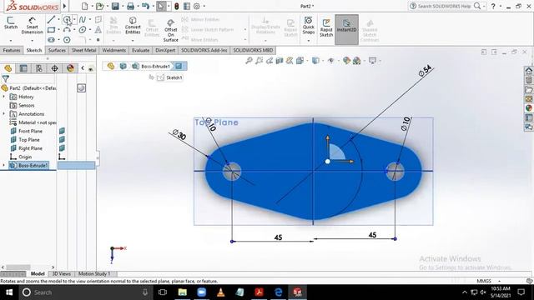Open Quick Snaps dropdown arrow
Screen dimensions: 534x300
(308, 41)
